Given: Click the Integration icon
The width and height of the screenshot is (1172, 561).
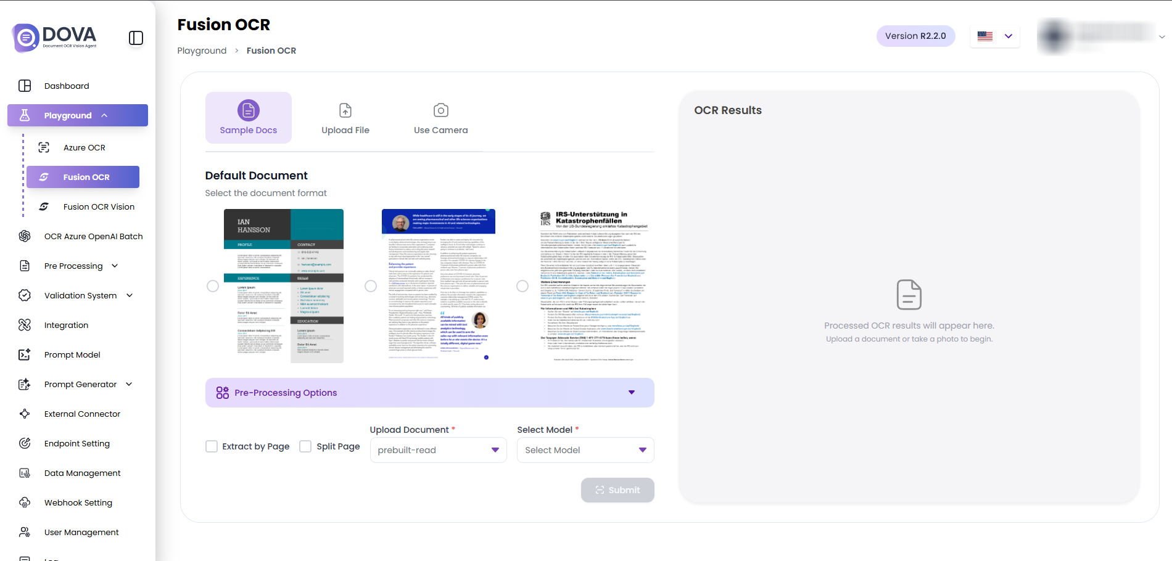Looking at the screenshot, I should click(x=25, y=325).
